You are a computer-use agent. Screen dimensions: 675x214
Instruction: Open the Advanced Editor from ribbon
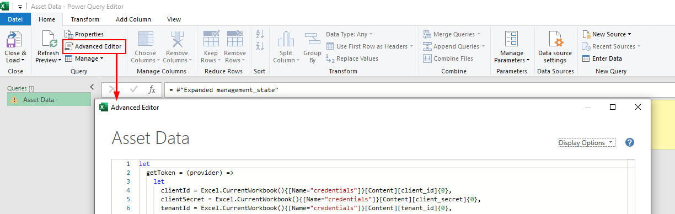[94, 46]
